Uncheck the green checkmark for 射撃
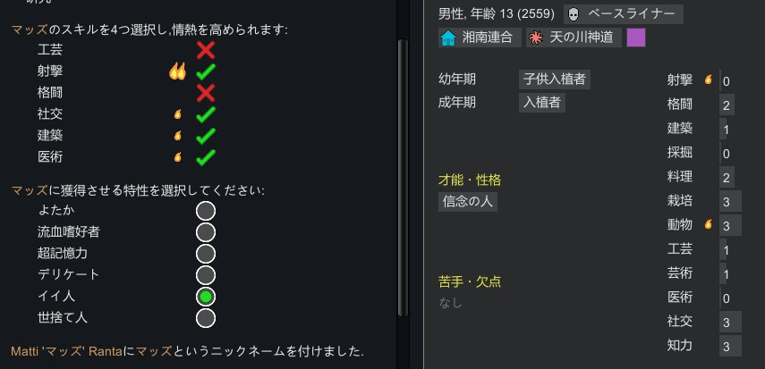The image size is (765, 369). coord(206,72)
